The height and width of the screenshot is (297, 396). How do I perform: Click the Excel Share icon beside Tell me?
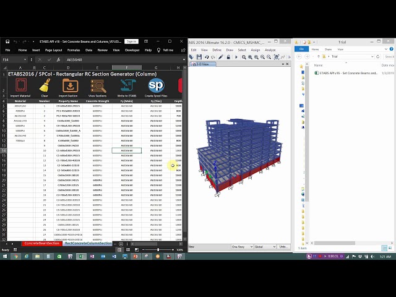coord(183,50)
